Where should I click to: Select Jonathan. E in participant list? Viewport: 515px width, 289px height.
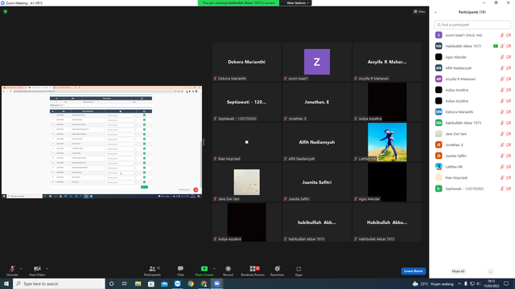point(472,144)
